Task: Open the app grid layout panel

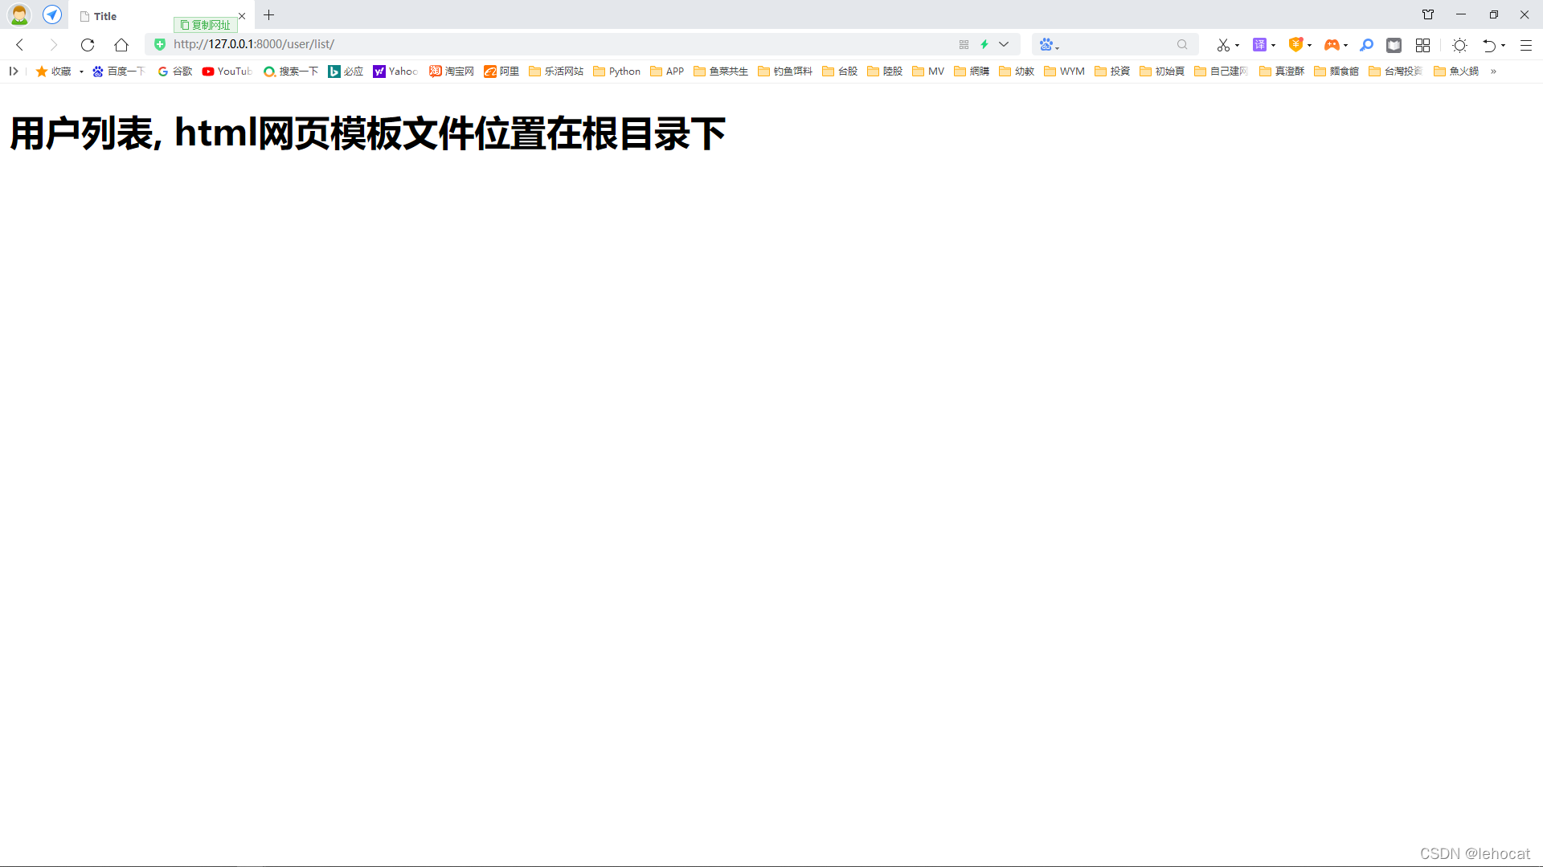Action: (1422, 44)
